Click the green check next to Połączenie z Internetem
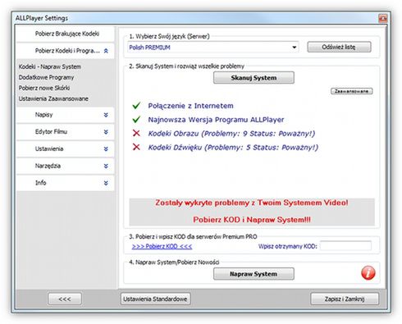The height and width of the screenshot is (324, 402). click(136, 106)
